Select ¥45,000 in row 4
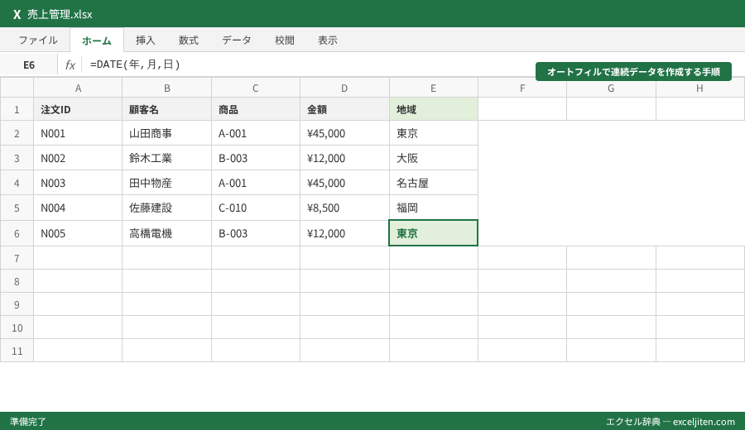 coord(344,182)
